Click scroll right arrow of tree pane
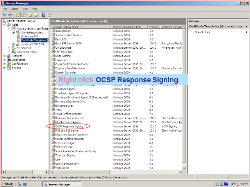 point(46,172)
